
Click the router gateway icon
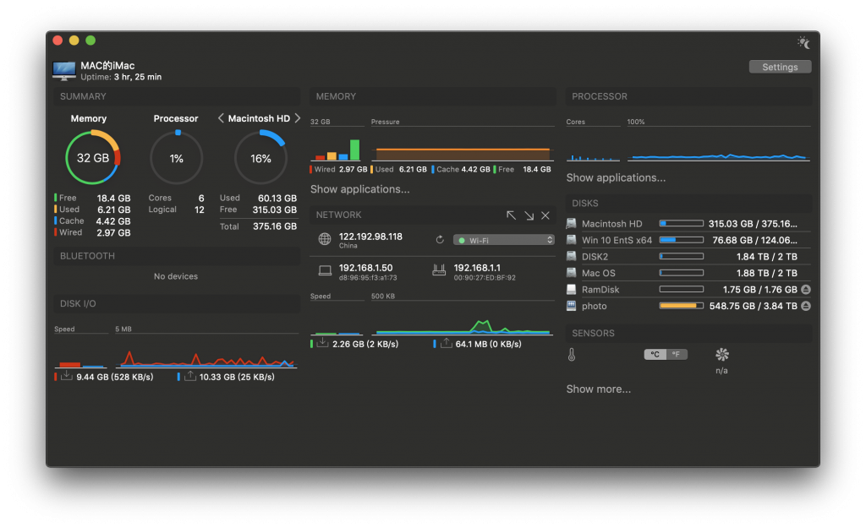[x=439, y=270]
